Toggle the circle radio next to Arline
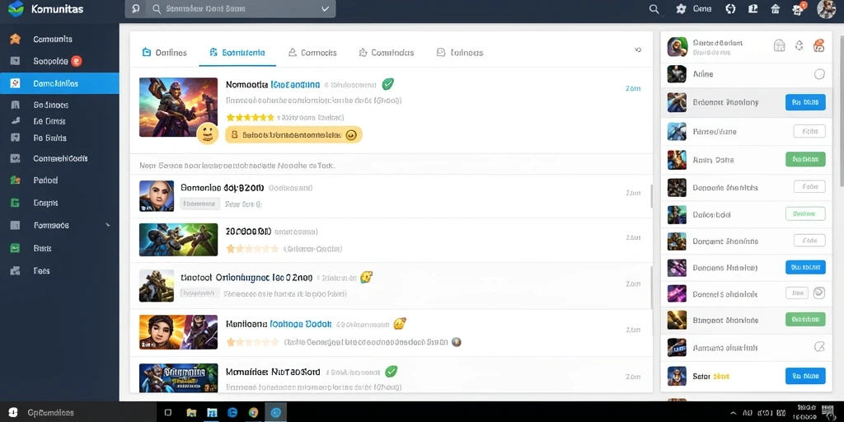 (819, 74)
